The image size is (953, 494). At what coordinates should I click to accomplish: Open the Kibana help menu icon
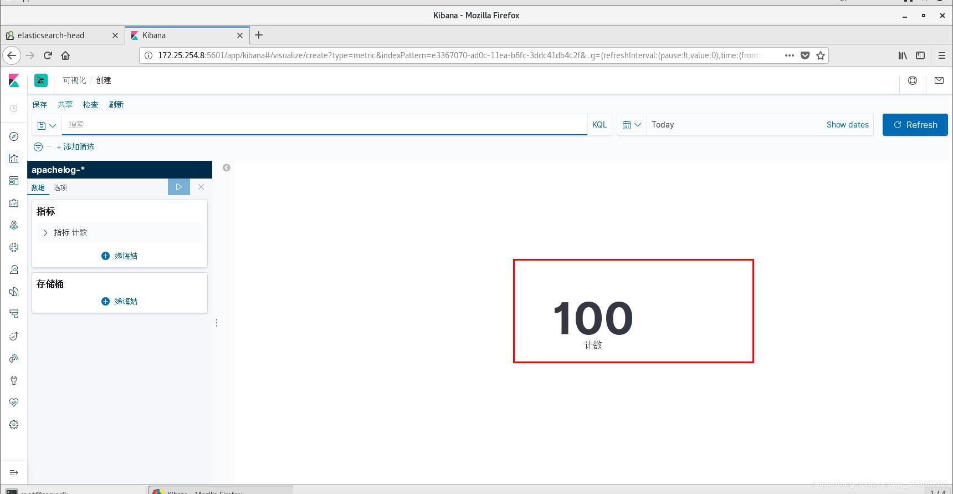pyautogui.click(x=913, y=80)
